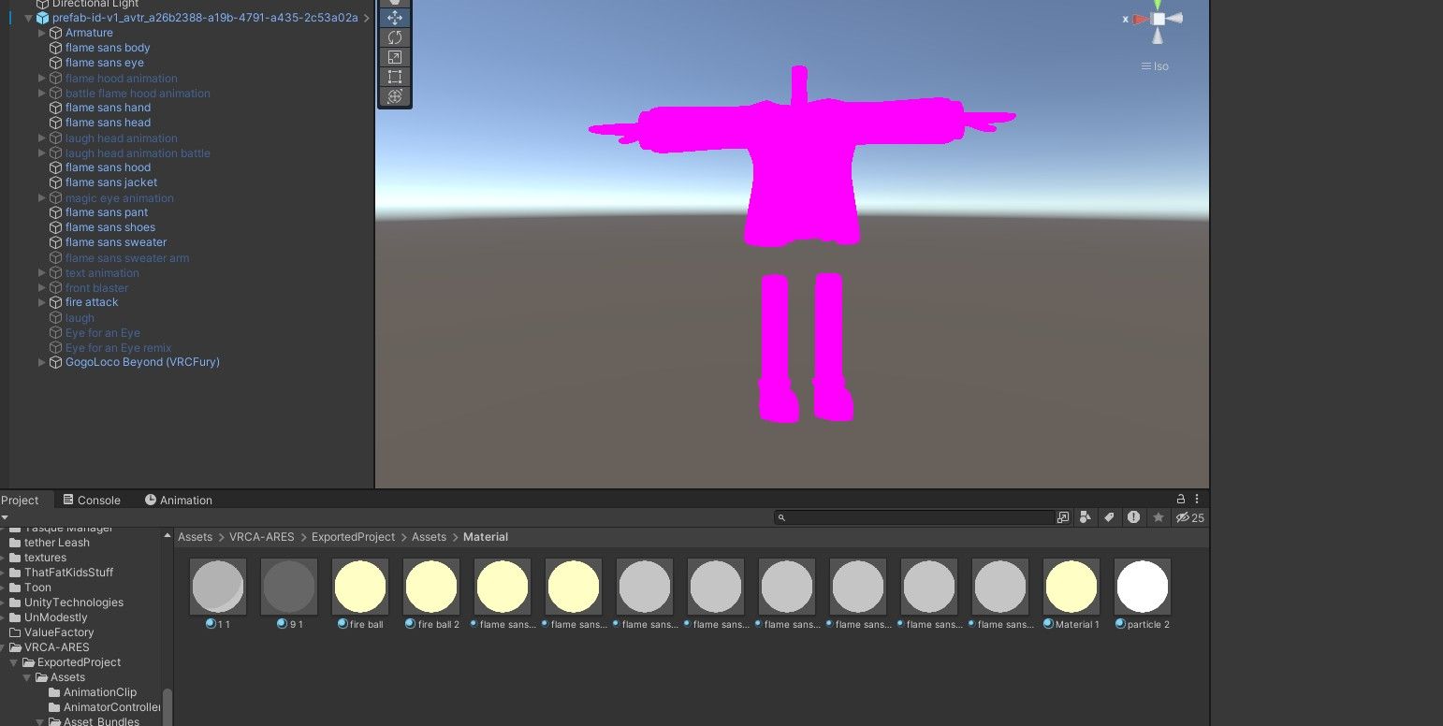Image resolution: width=1443 pixels, height=726 pixels.
Task: Go to VRCA-ARES in breadcrumb path
Action: 262,537
